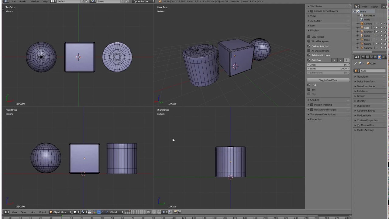The height and width of the screenshot is (219, 389).
Task: Toggle pin icon in properties context
Action: coord(356,64)
